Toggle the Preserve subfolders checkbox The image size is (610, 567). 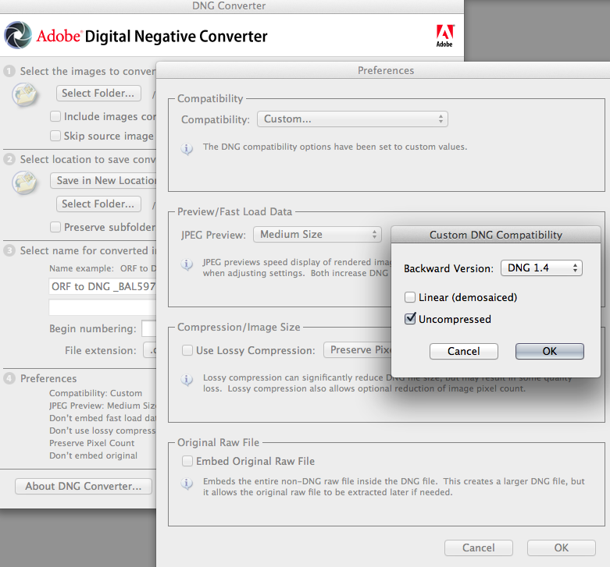point(55,227)
